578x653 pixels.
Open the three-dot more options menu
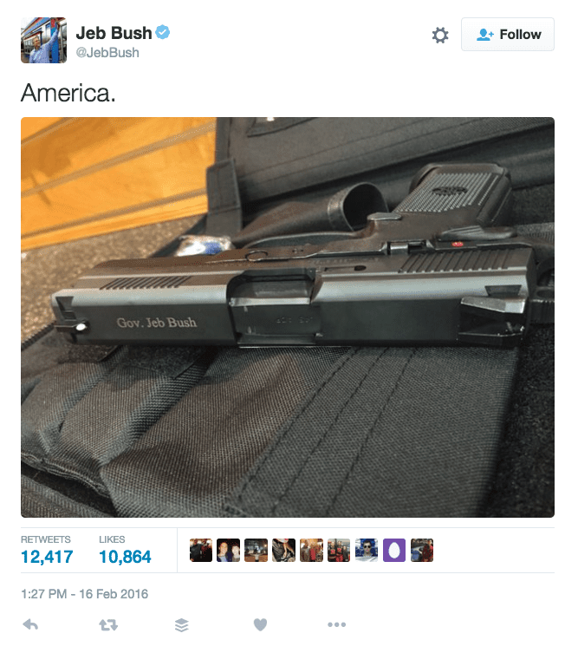336,624
